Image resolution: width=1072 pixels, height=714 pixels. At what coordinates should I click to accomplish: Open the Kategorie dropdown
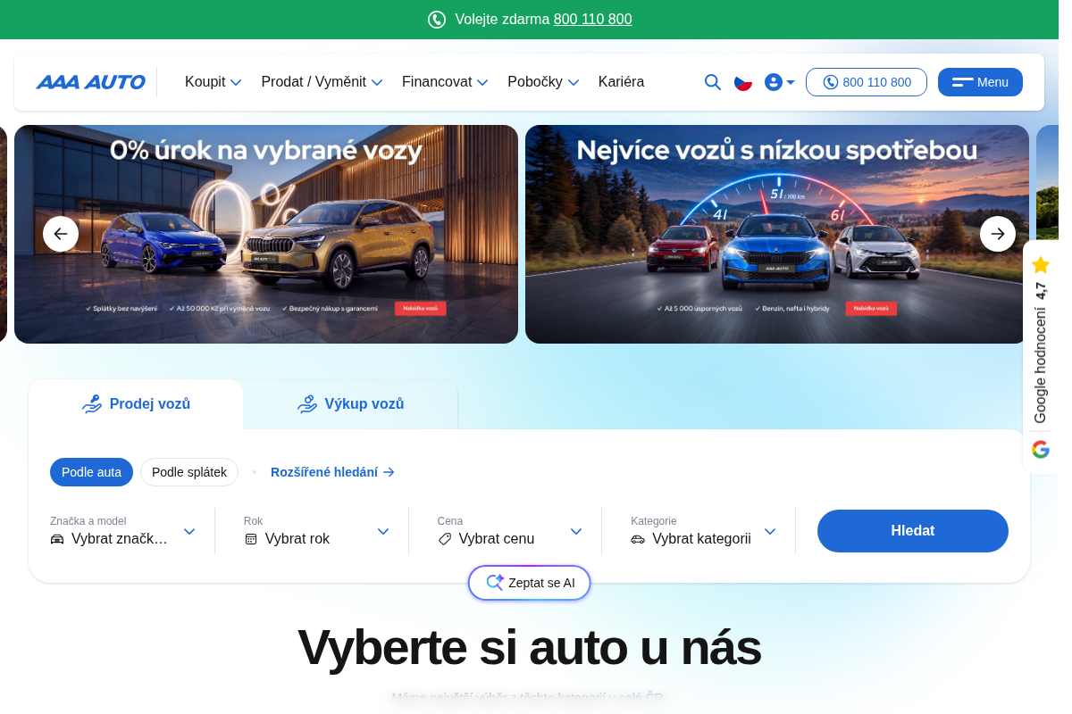704,531
